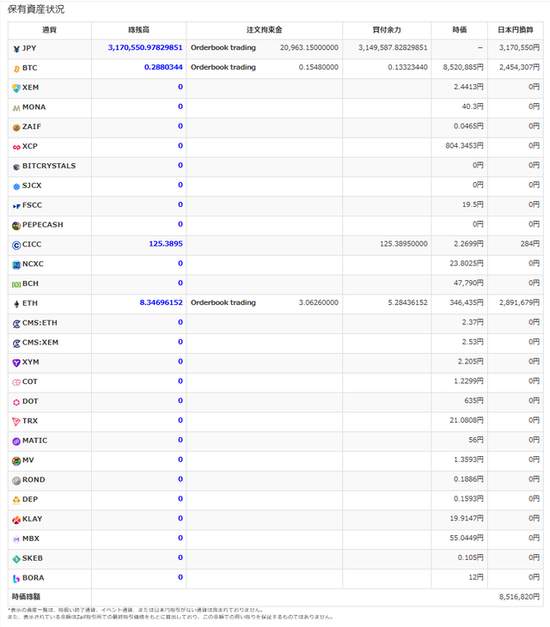Click the FSCC token icon
Screen dimensions: 550x627
[16, 206]
